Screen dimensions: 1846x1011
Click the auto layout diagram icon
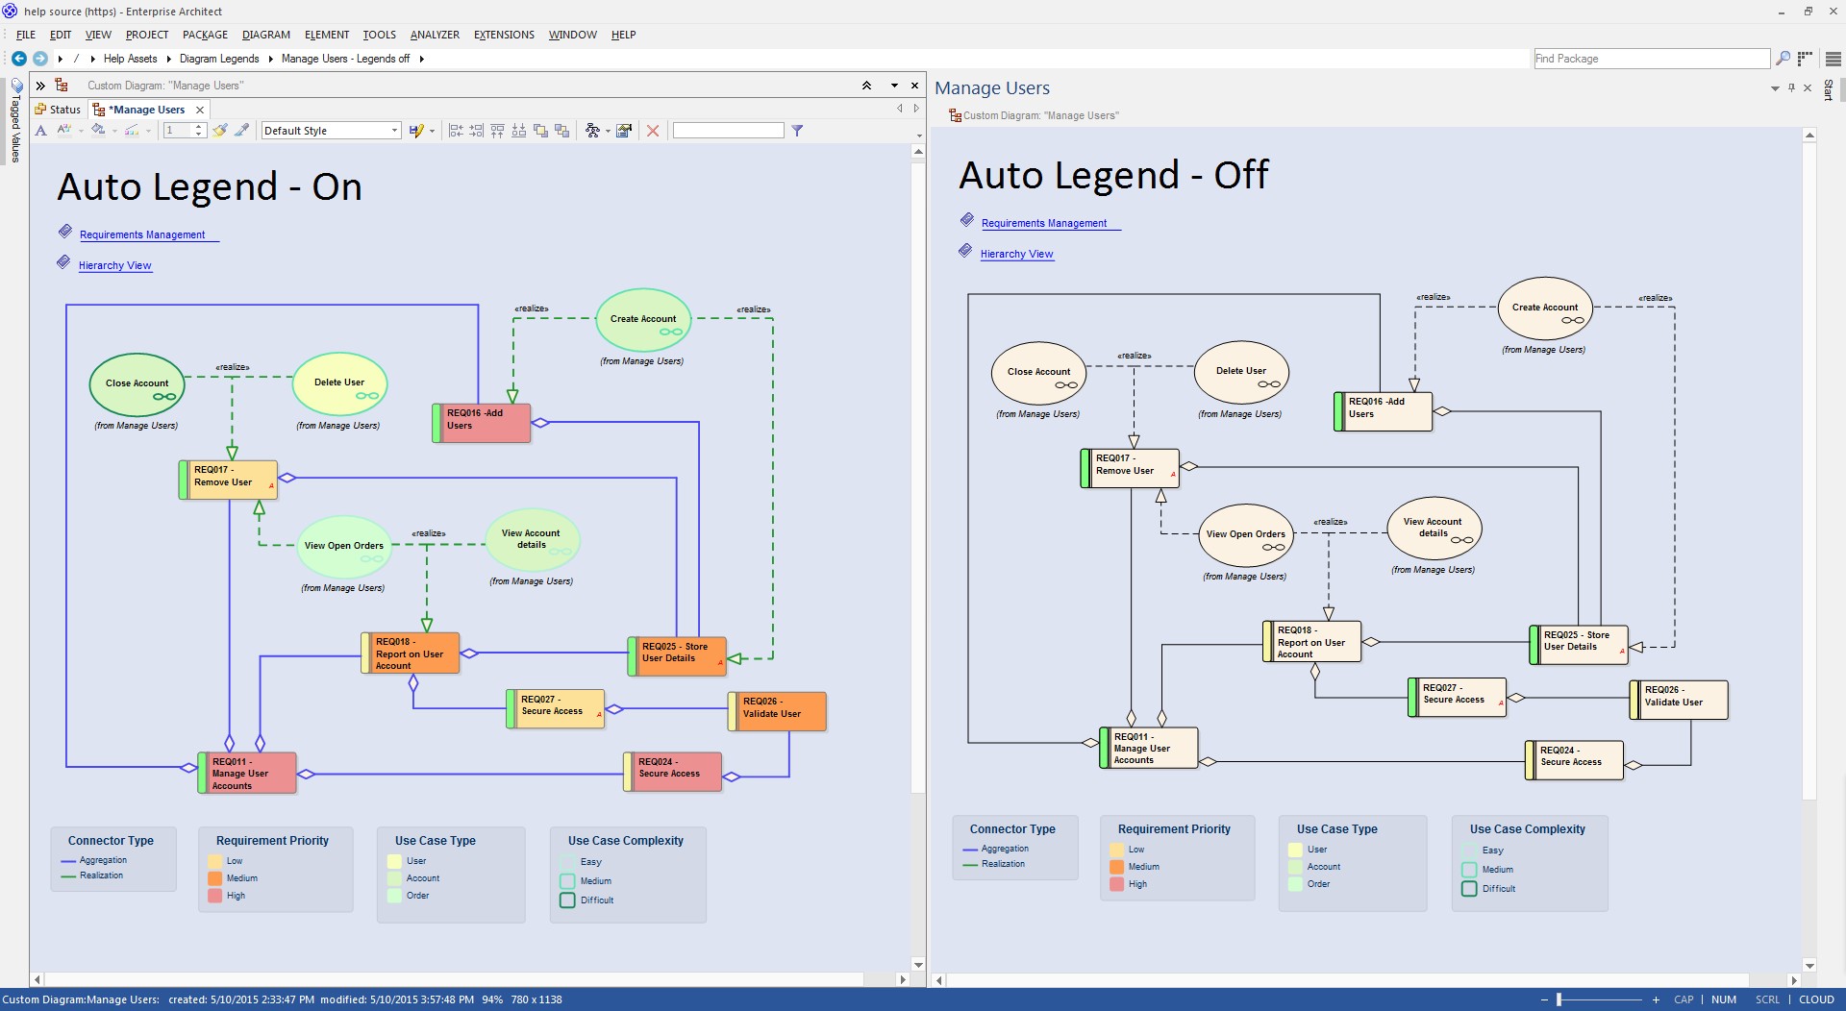pos(592,131)
